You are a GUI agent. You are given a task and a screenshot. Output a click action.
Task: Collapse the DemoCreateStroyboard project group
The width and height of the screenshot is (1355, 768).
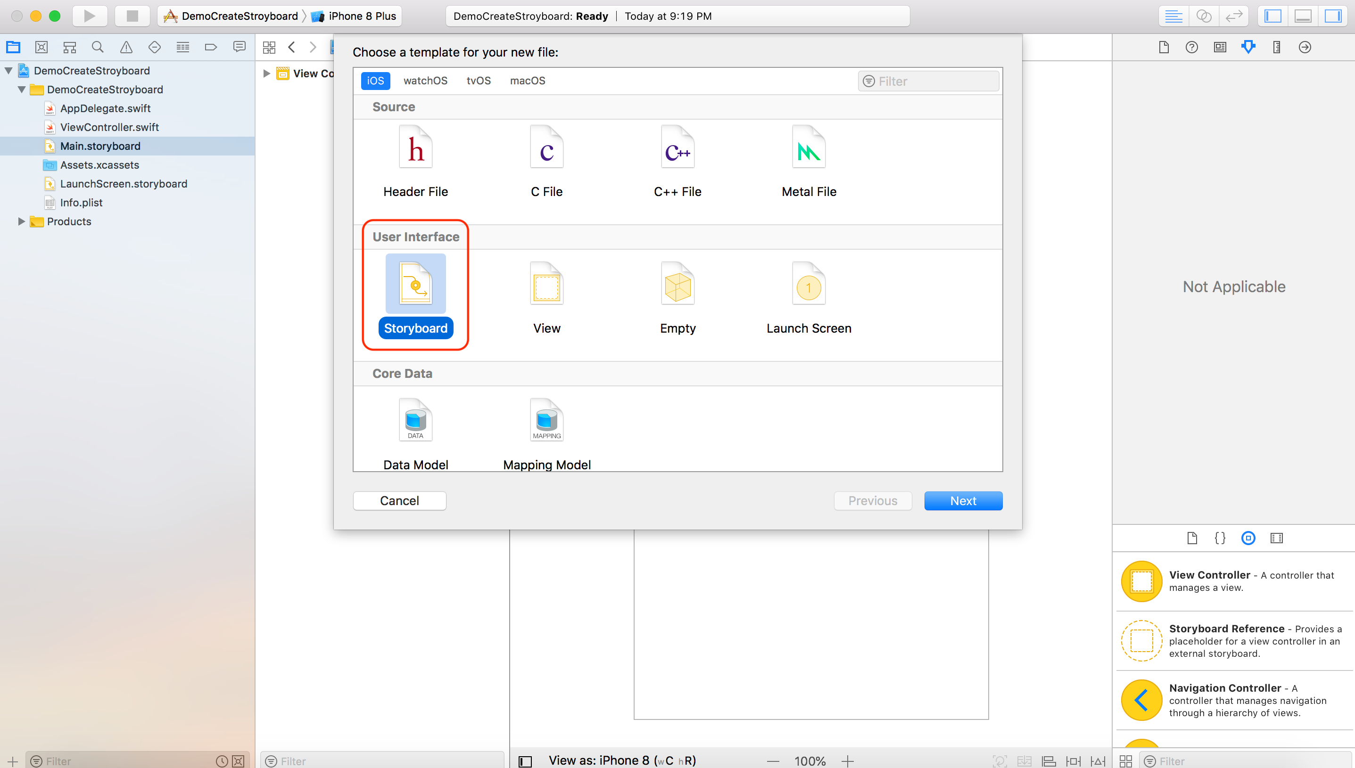8,70
